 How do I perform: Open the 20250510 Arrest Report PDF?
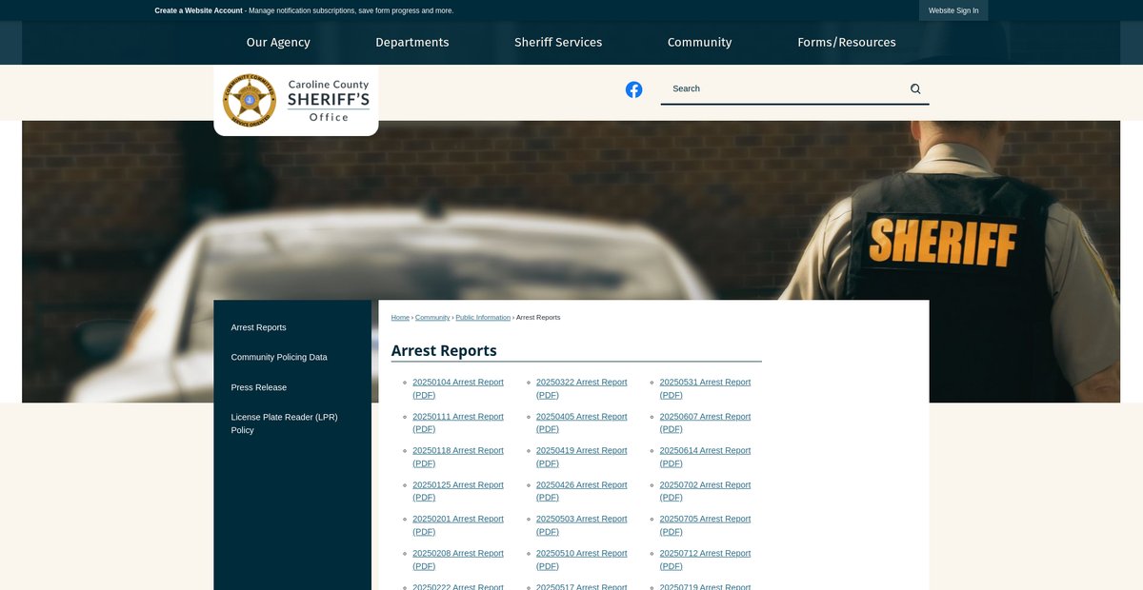[x=582, y=560]
